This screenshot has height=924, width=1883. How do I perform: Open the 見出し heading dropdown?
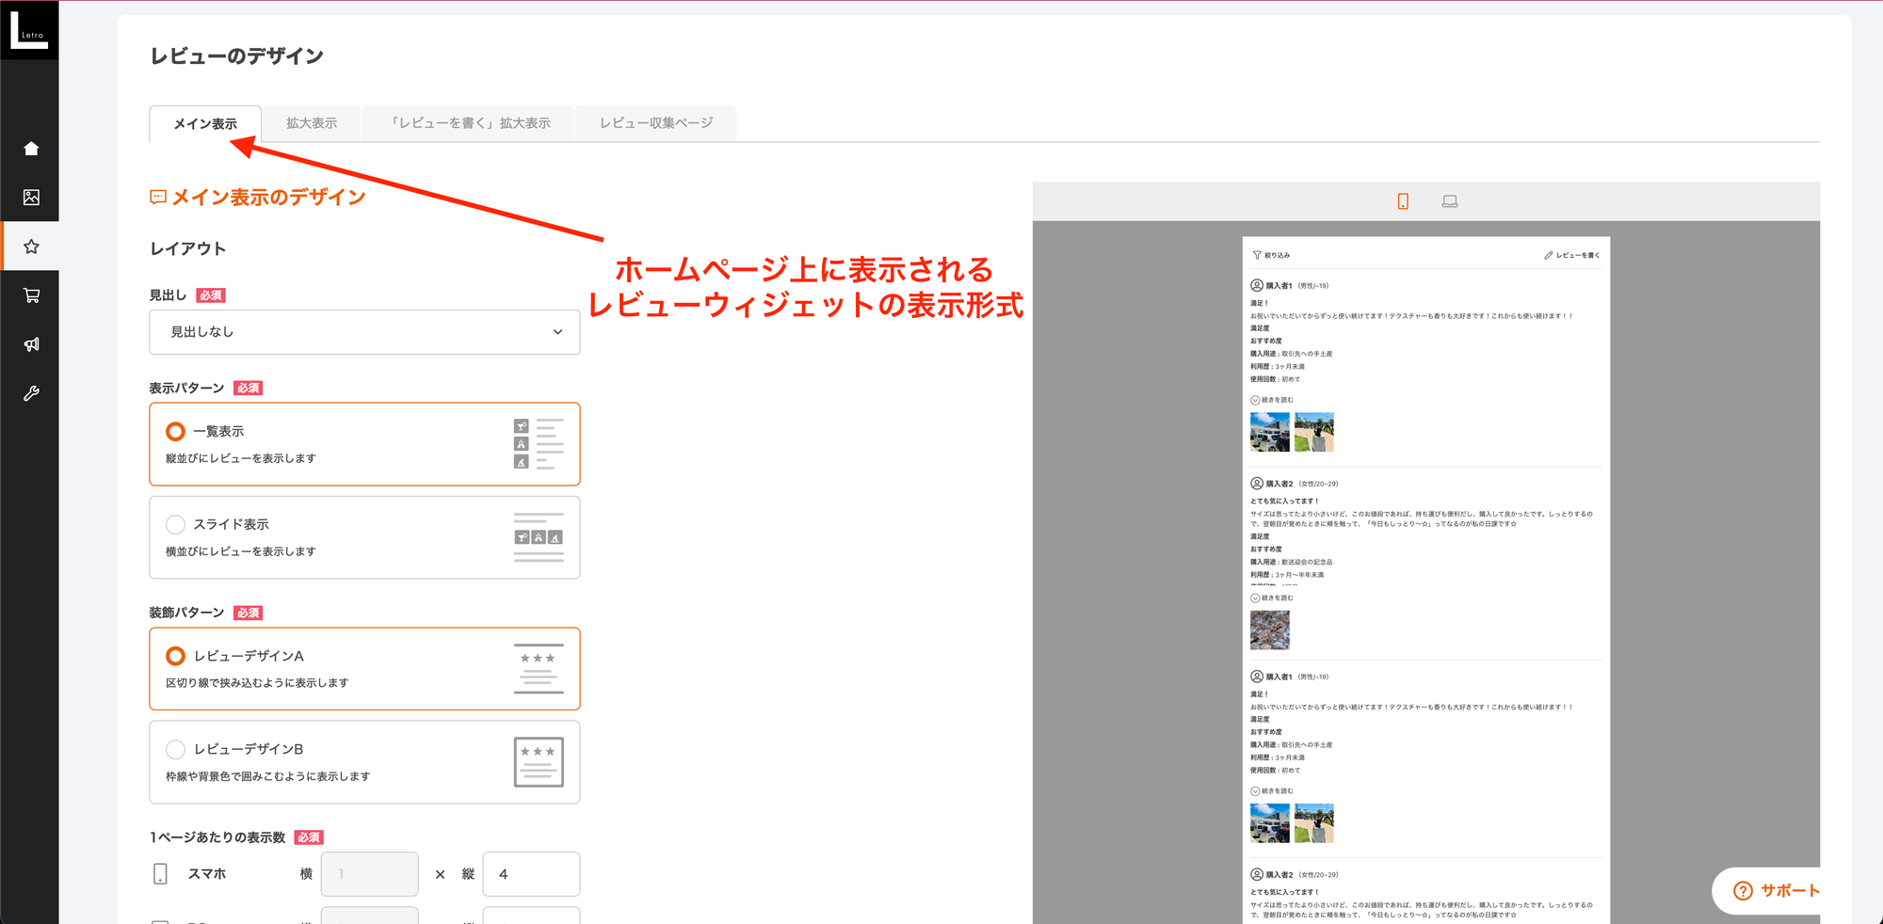pyautogui.click(x=363, y=331)
